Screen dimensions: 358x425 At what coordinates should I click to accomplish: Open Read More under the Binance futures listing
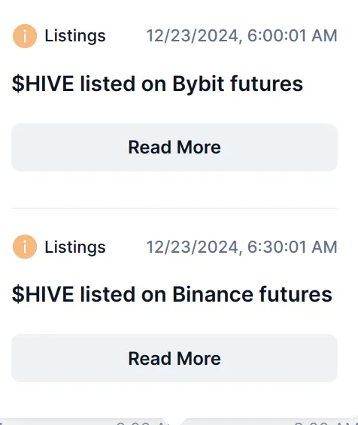click(x=174, y=358)
